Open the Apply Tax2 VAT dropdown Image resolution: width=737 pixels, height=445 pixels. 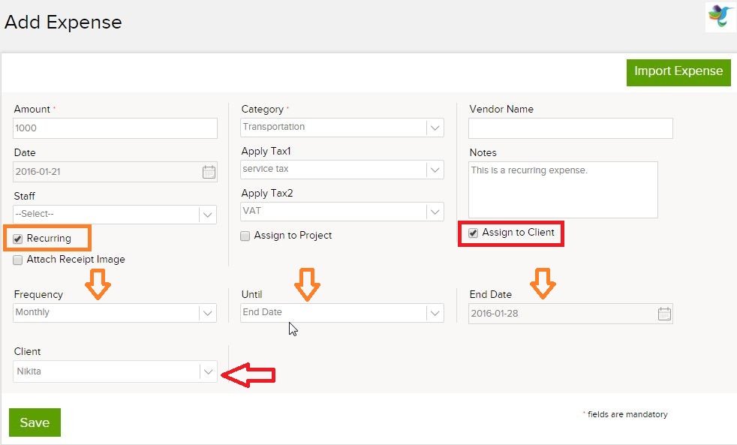click(x=342, y=212)
